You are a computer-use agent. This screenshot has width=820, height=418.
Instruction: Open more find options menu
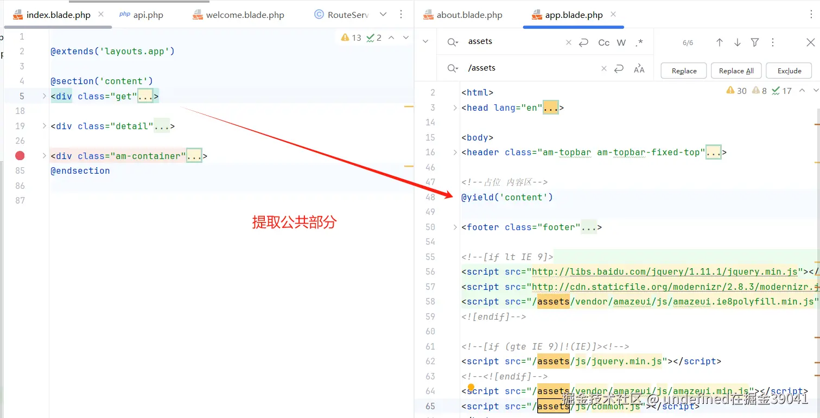click(773, 42)
